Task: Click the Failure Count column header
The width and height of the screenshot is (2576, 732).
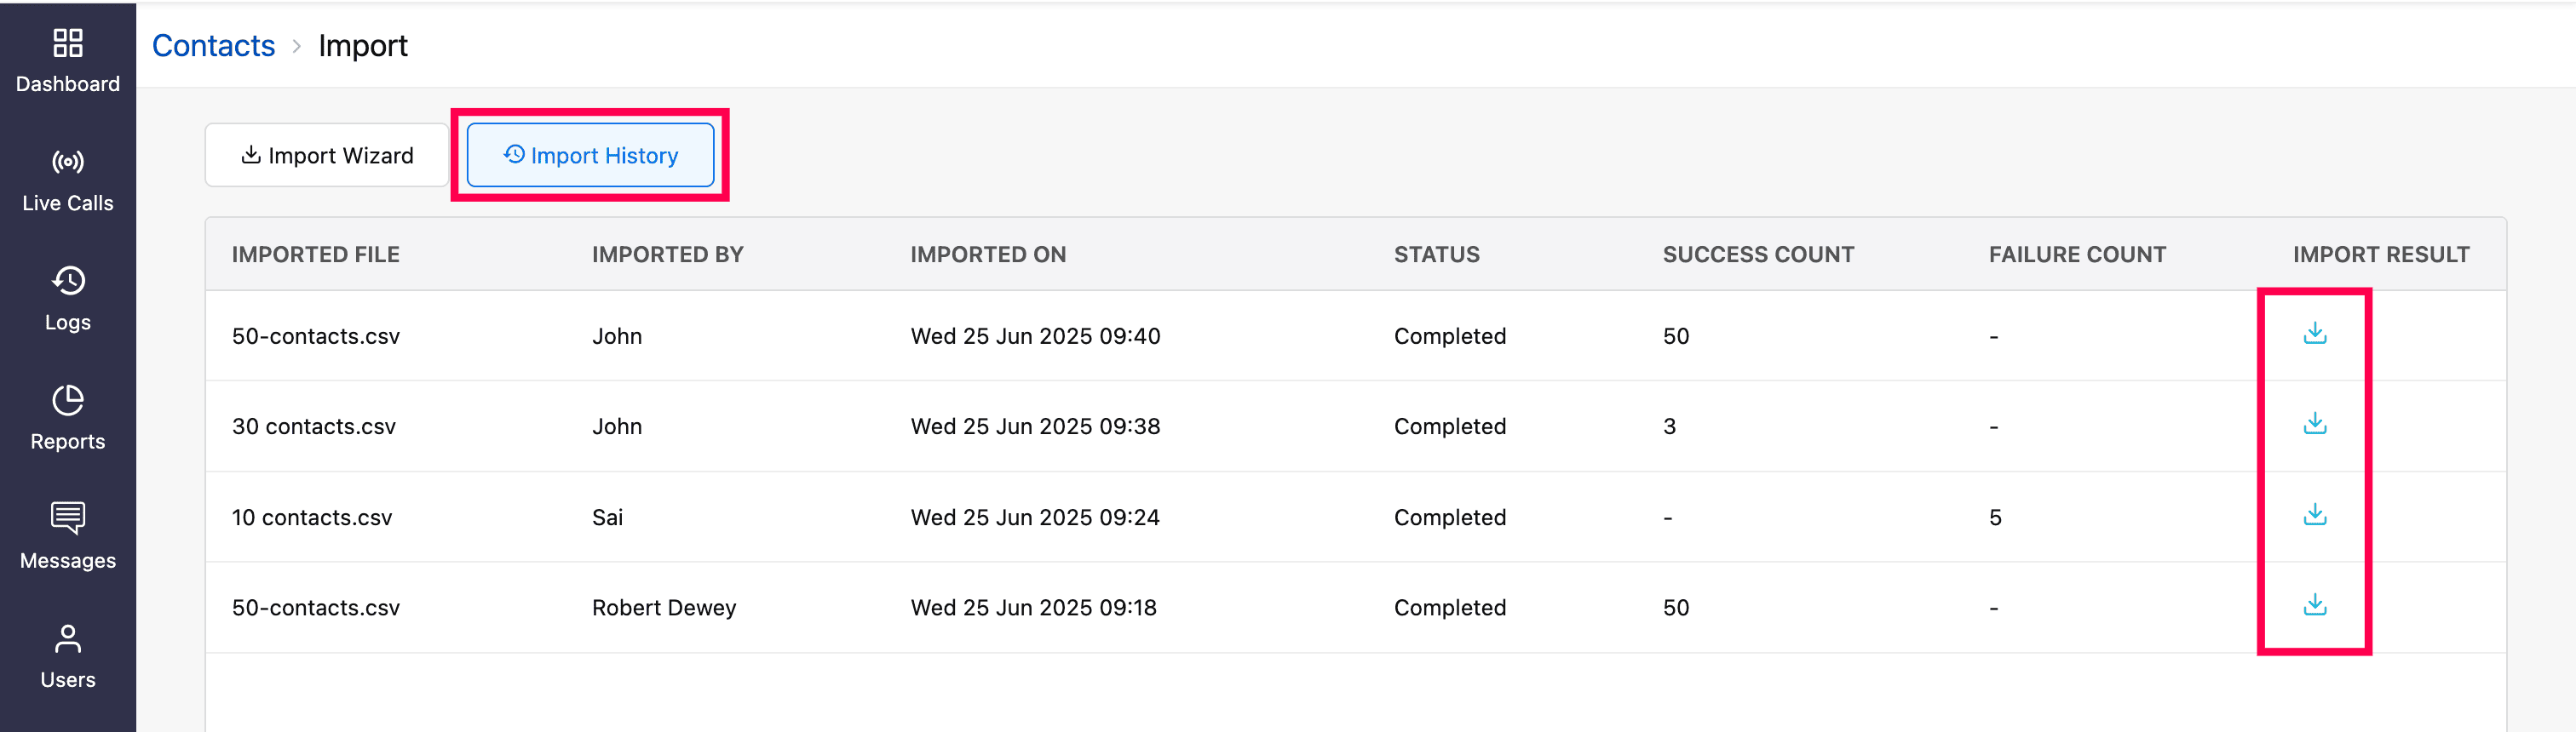Action: coord(2076,254)
